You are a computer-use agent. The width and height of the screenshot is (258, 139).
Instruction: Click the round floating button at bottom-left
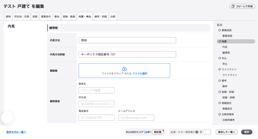(x=7, y=118)
